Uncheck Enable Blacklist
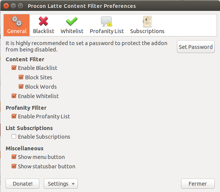Image resolution: width=220 pixels, height=192 pixels. 14,68
